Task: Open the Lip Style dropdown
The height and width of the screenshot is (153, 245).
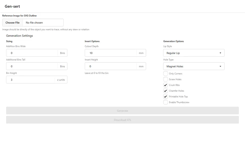Action: 194,53
